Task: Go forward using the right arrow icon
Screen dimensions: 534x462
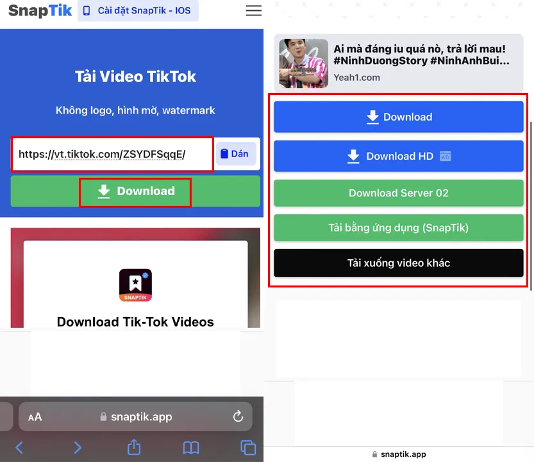Action: (x=76, y=447)
